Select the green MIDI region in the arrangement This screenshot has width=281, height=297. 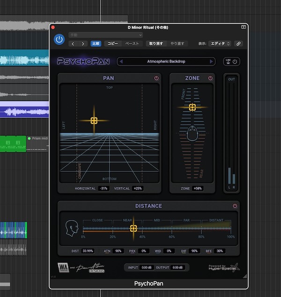point(13,144)
